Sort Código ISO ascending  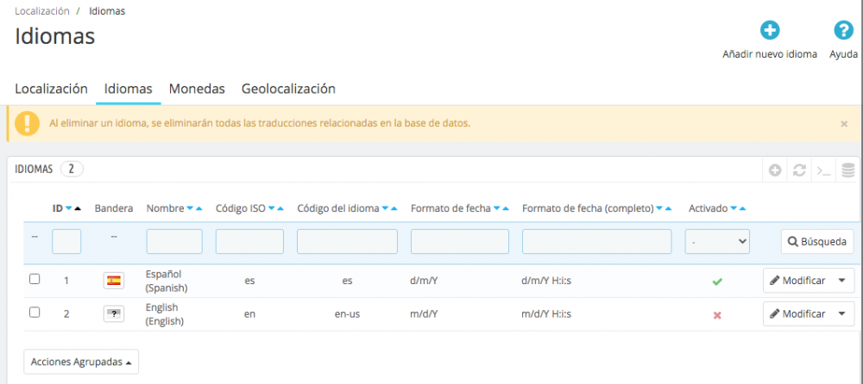280,208
